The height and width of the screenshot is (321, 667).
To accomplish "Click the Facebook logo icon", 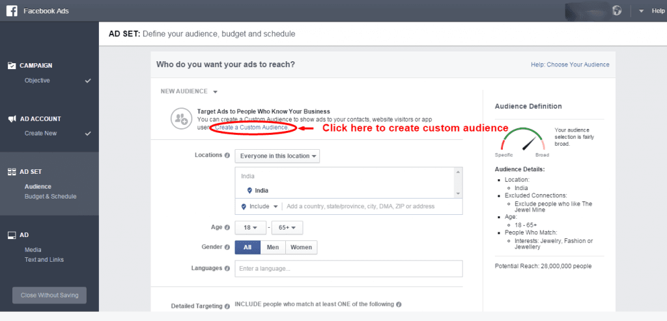I will click(12, 10).
